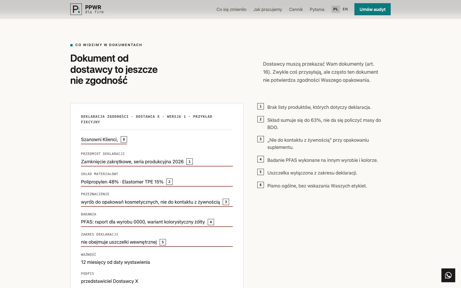The height and width of the screenshot is (288, 461).
Task: Click marker 3 beside wyrób do opakowań kosmetycznych
Action: 226,202
